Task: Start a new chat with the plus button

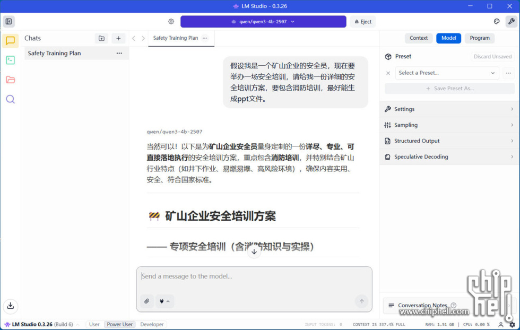Action: point(118,38)
